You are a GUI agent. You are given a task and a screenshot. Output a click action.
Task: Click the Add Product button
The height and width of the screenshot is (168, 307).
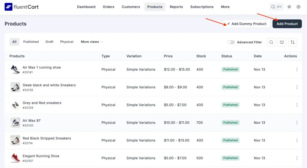click(287, 24)
